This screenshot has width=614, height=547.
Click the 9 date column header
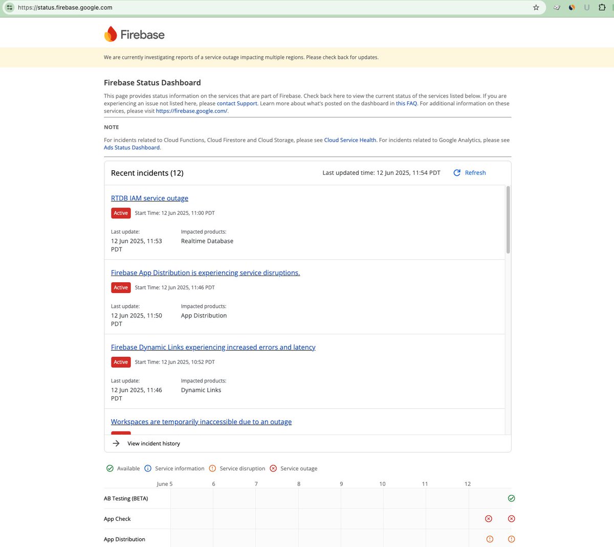click(x=341, y=484)
